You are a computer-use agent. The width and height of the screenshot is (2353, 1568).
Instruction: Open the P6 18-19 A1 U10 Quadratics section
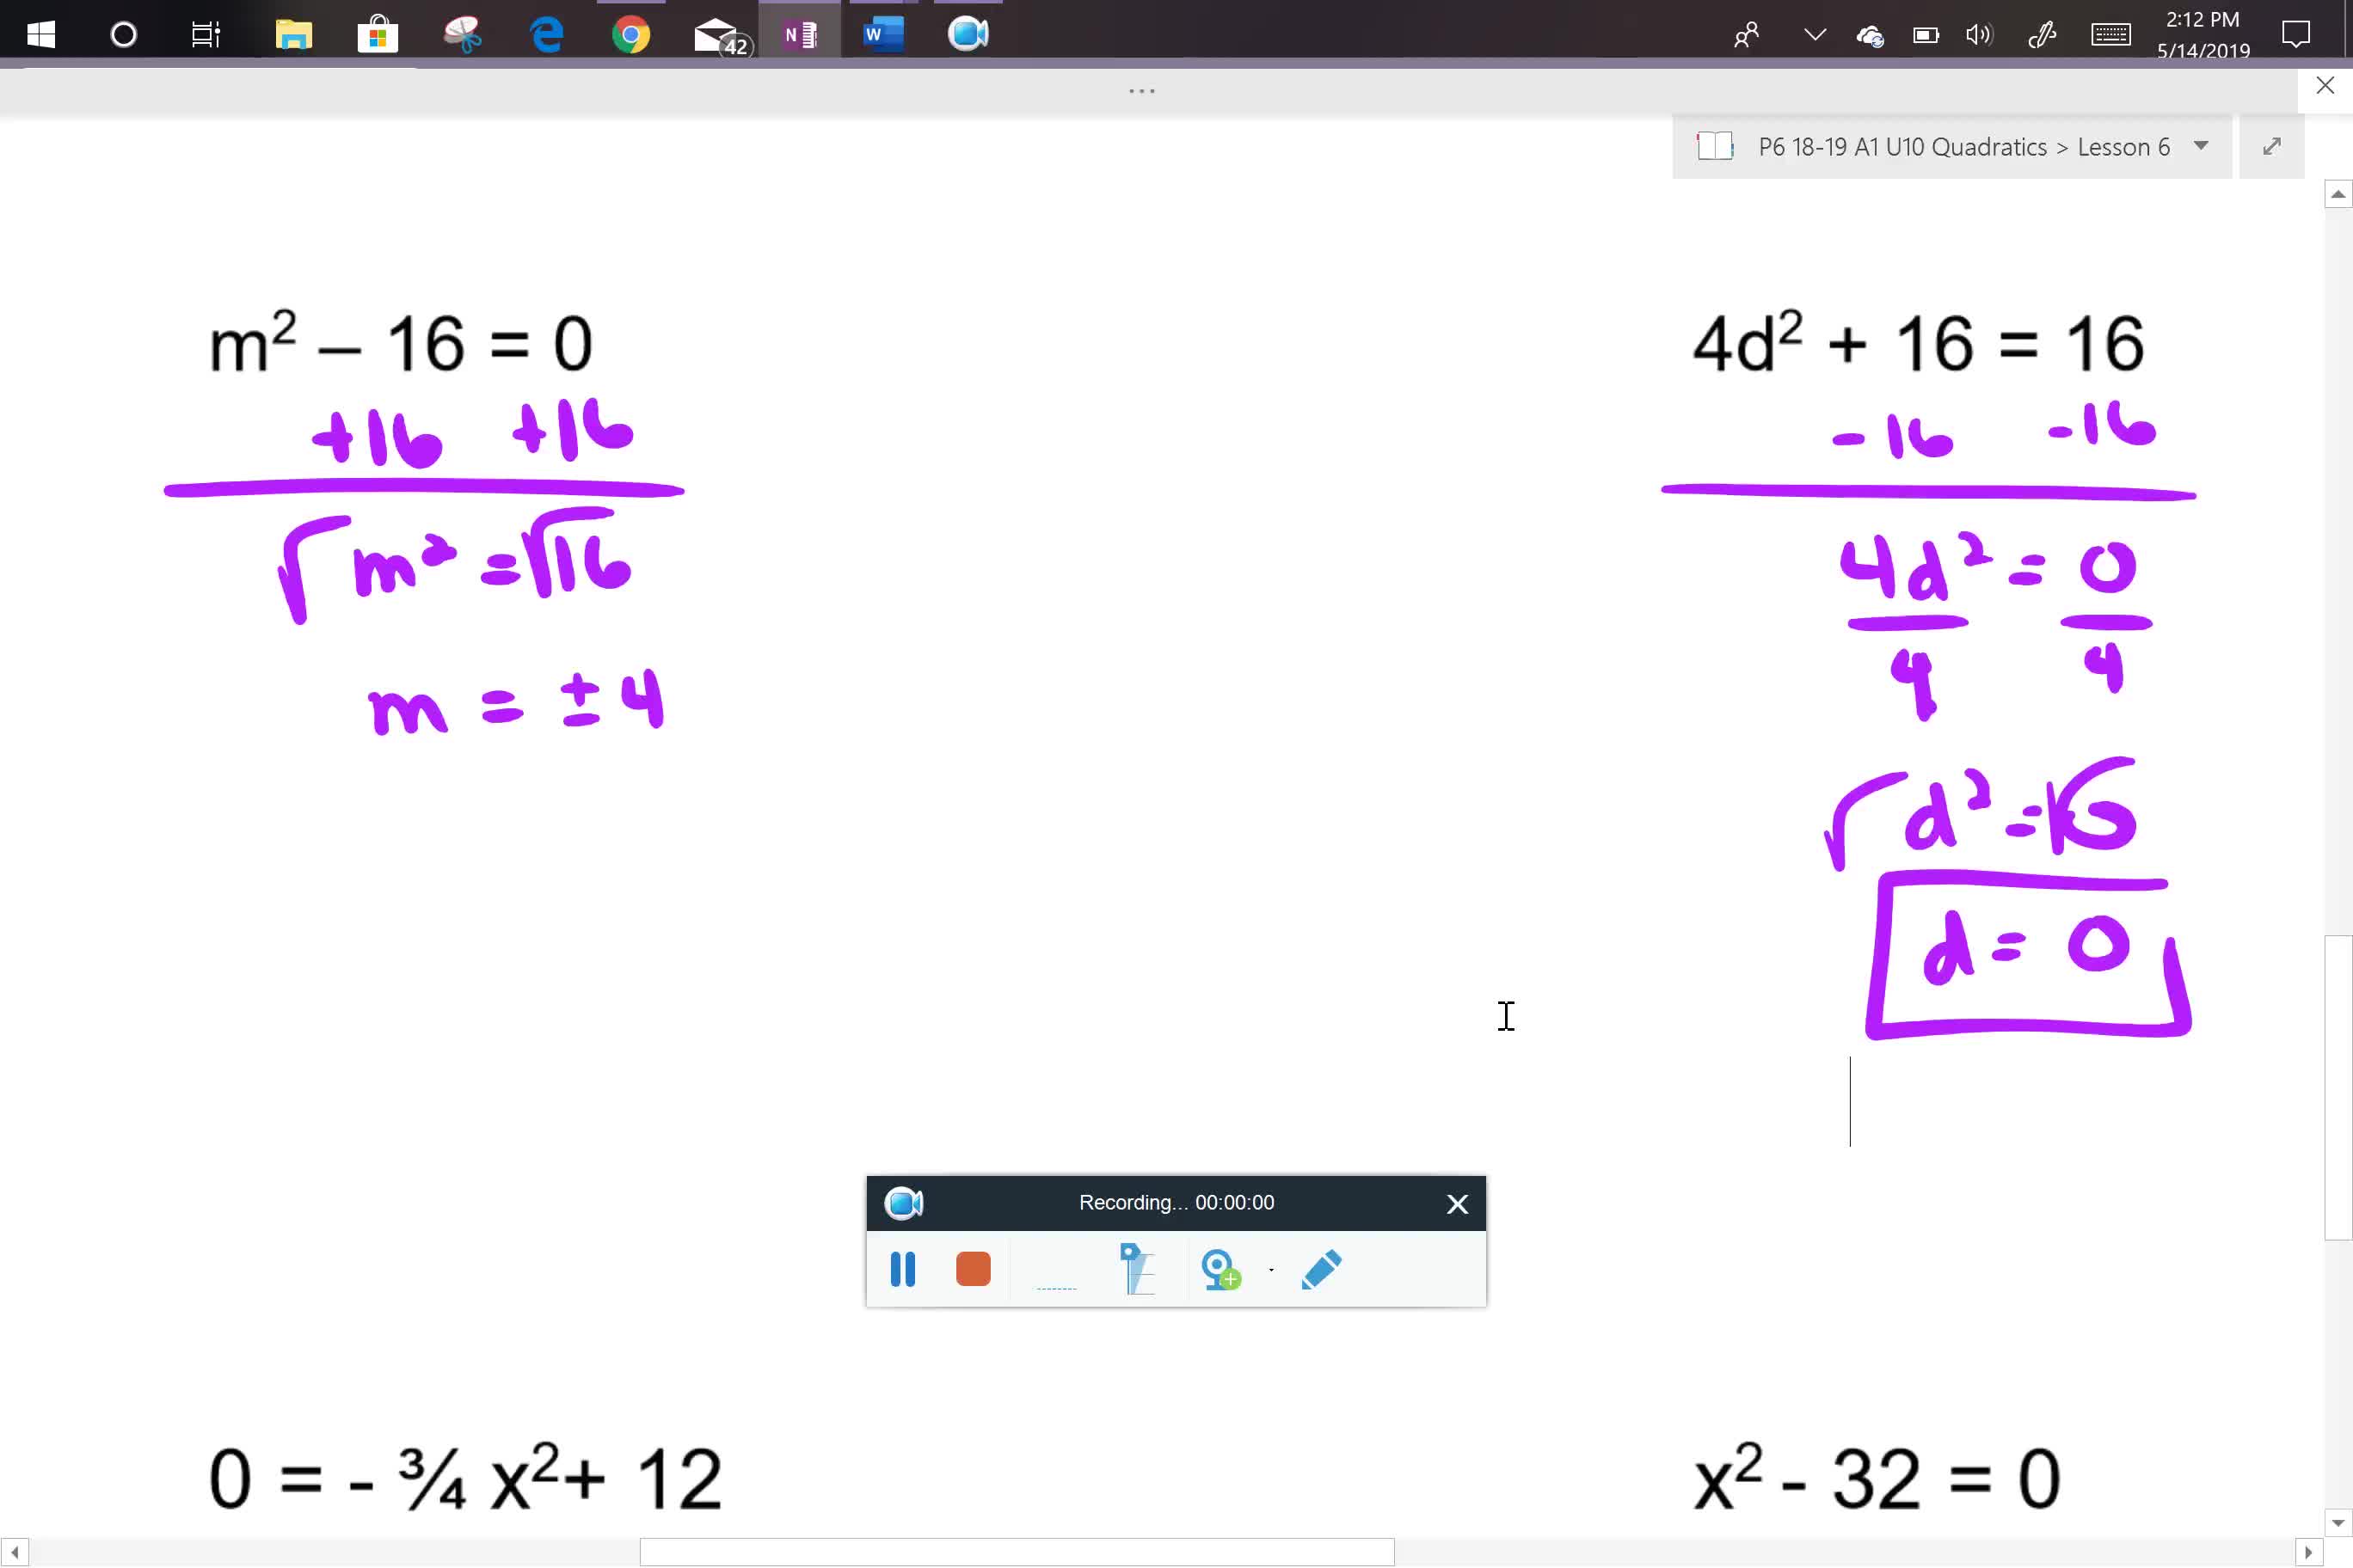tap(1903, 147)
